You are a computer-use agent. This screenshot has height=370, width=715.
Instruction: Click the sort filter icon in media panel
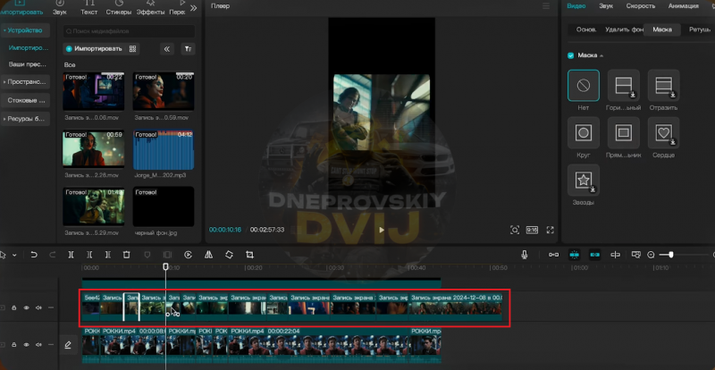(188, 49)
